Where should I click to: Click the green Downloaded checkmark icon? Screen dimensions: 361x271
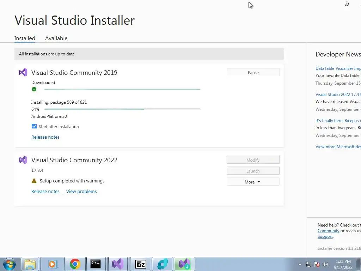34,89
